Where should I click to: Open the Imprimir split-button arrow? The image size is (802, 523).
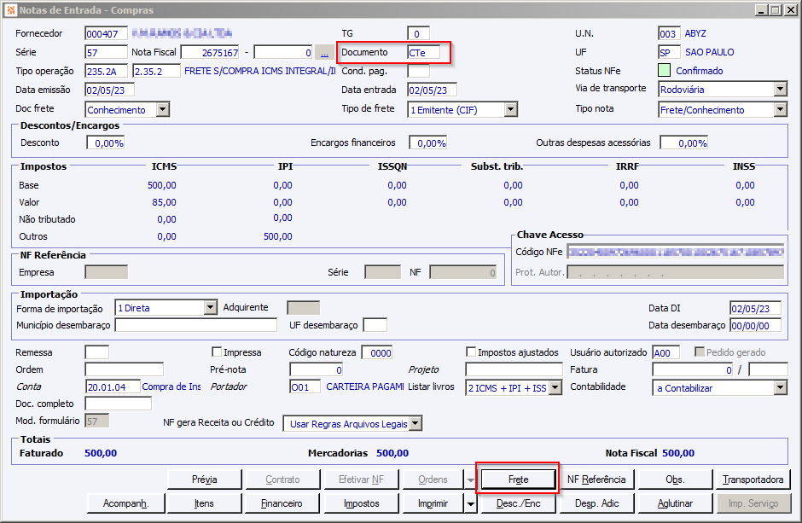(x=470, y=503)
